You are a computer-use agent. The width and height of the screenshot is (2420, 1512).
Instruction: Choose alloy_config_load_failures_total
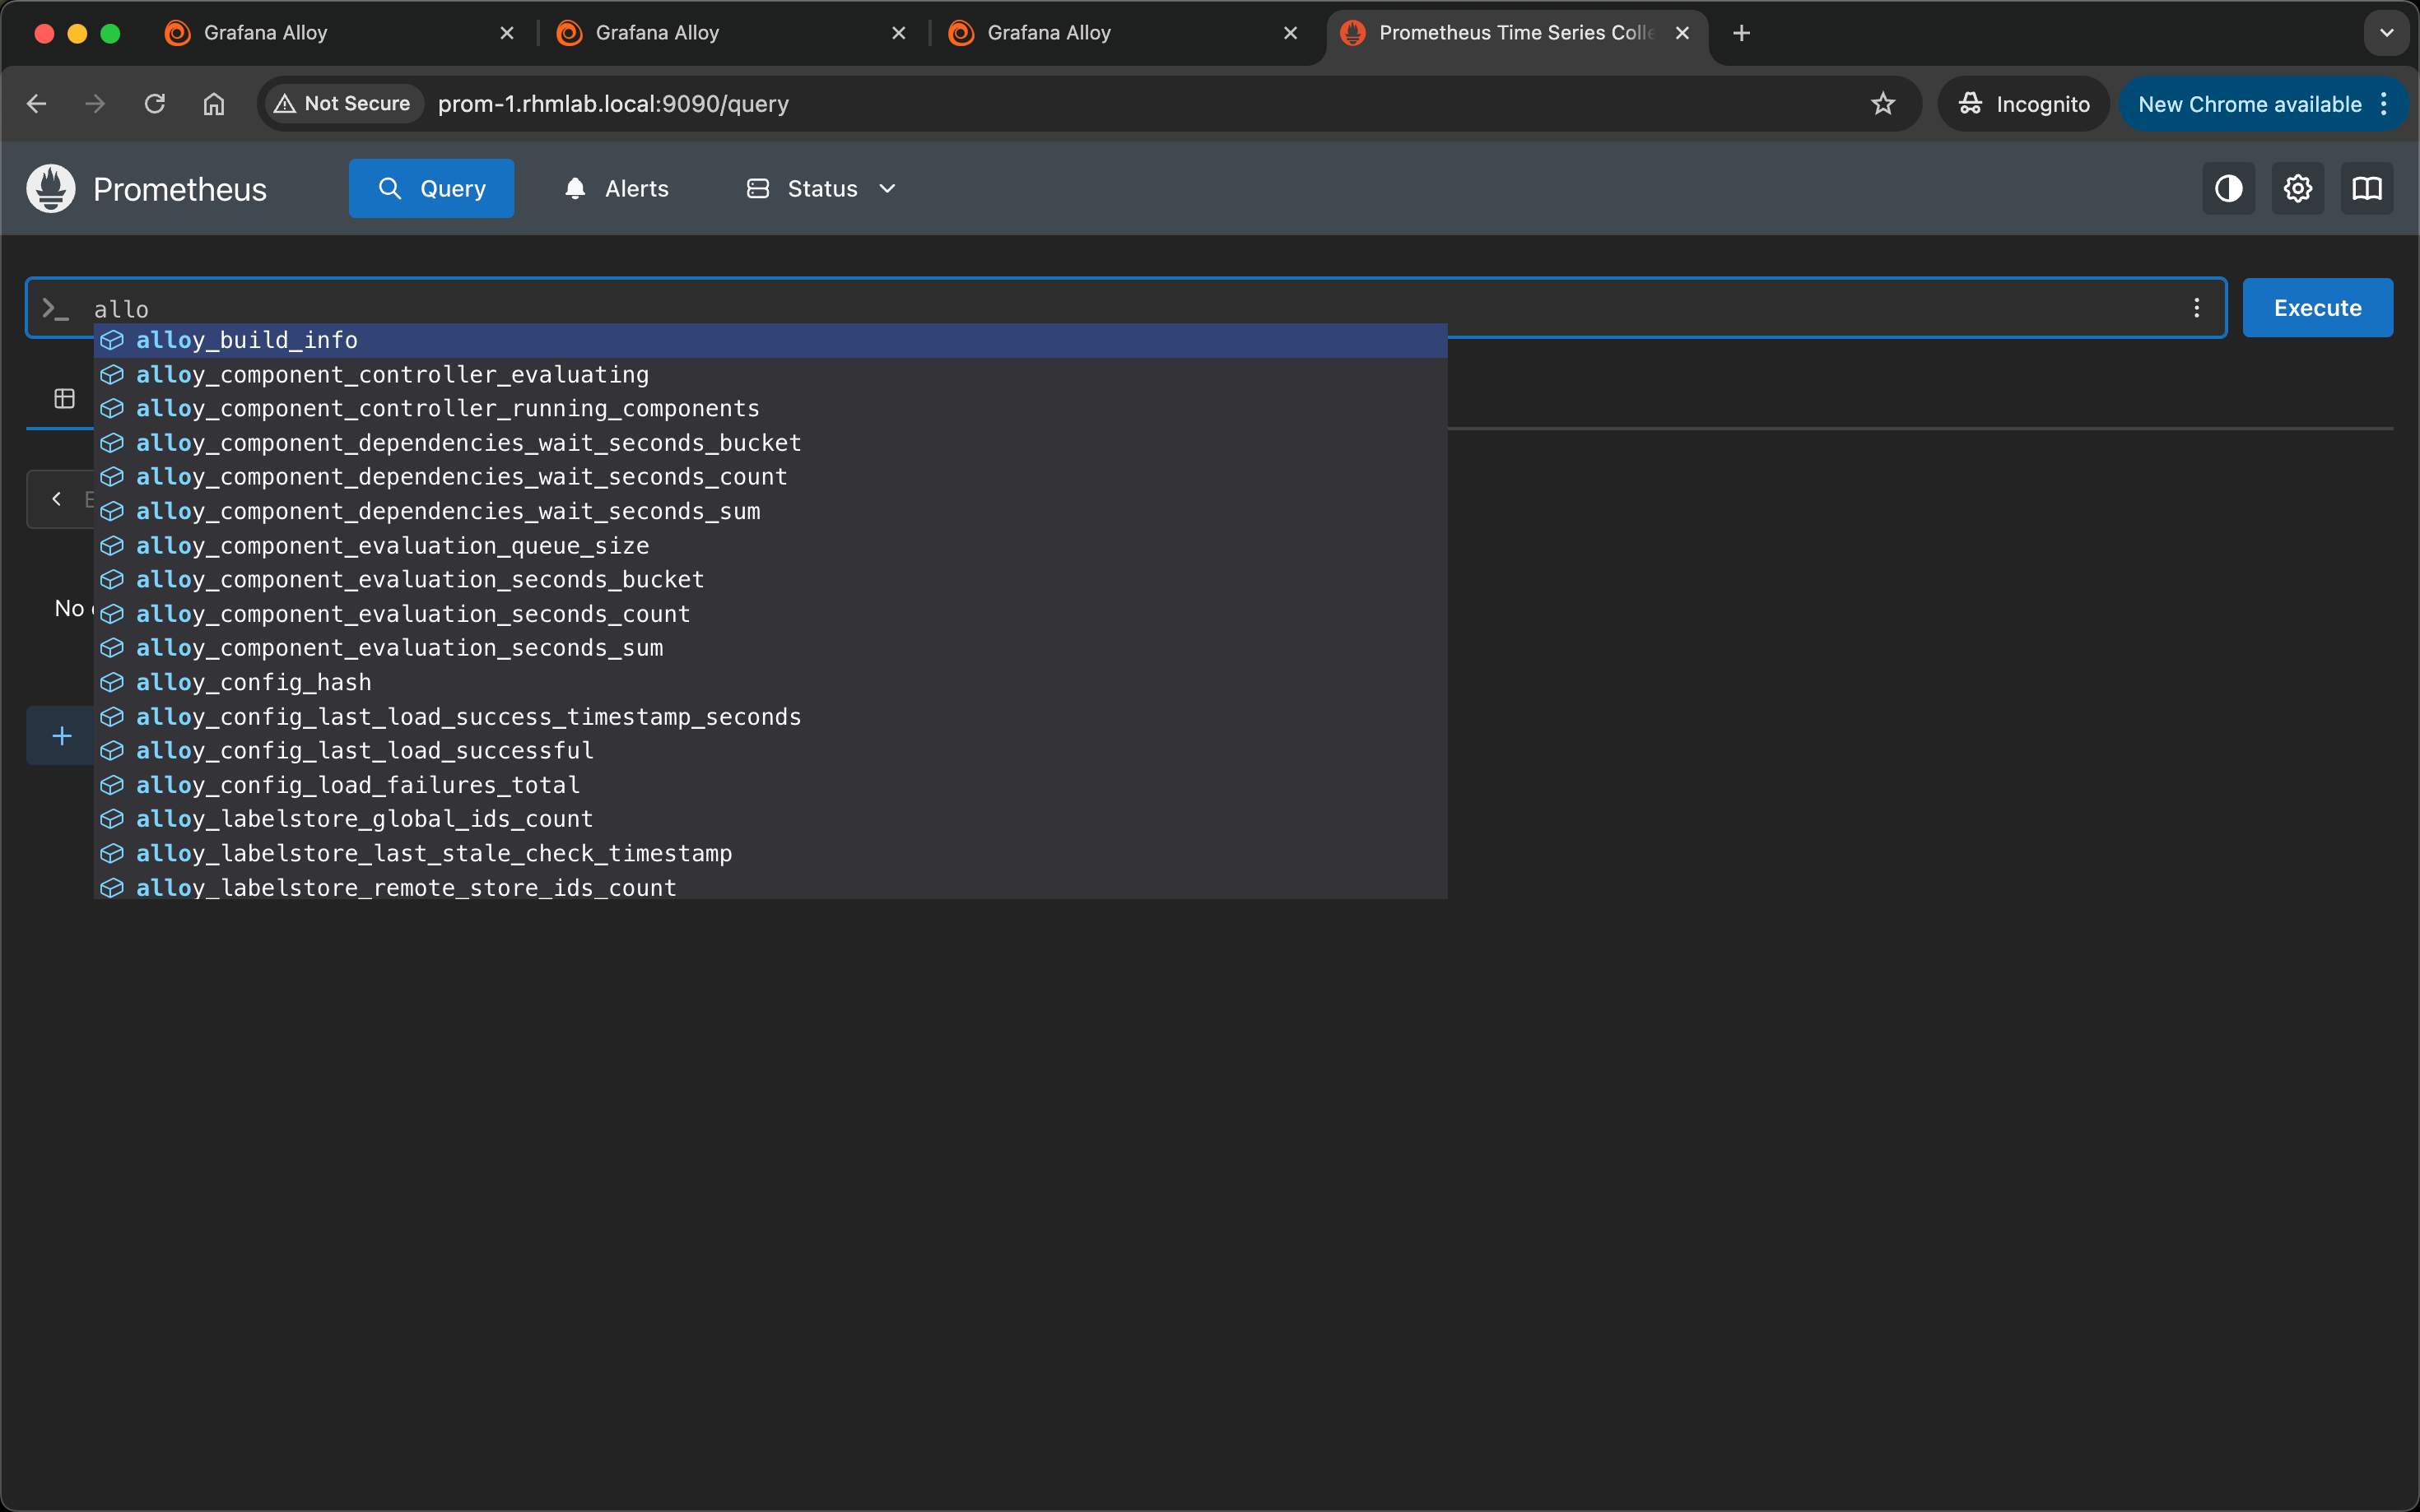coord(770,784)
